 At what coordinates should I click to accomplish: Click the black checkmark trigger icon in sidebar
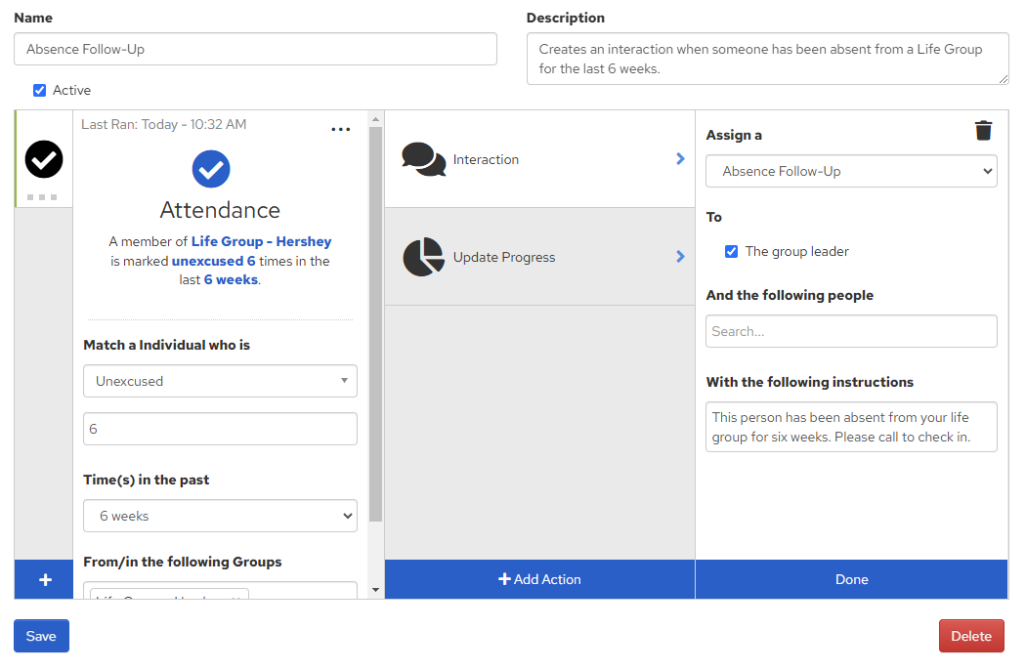43,158
